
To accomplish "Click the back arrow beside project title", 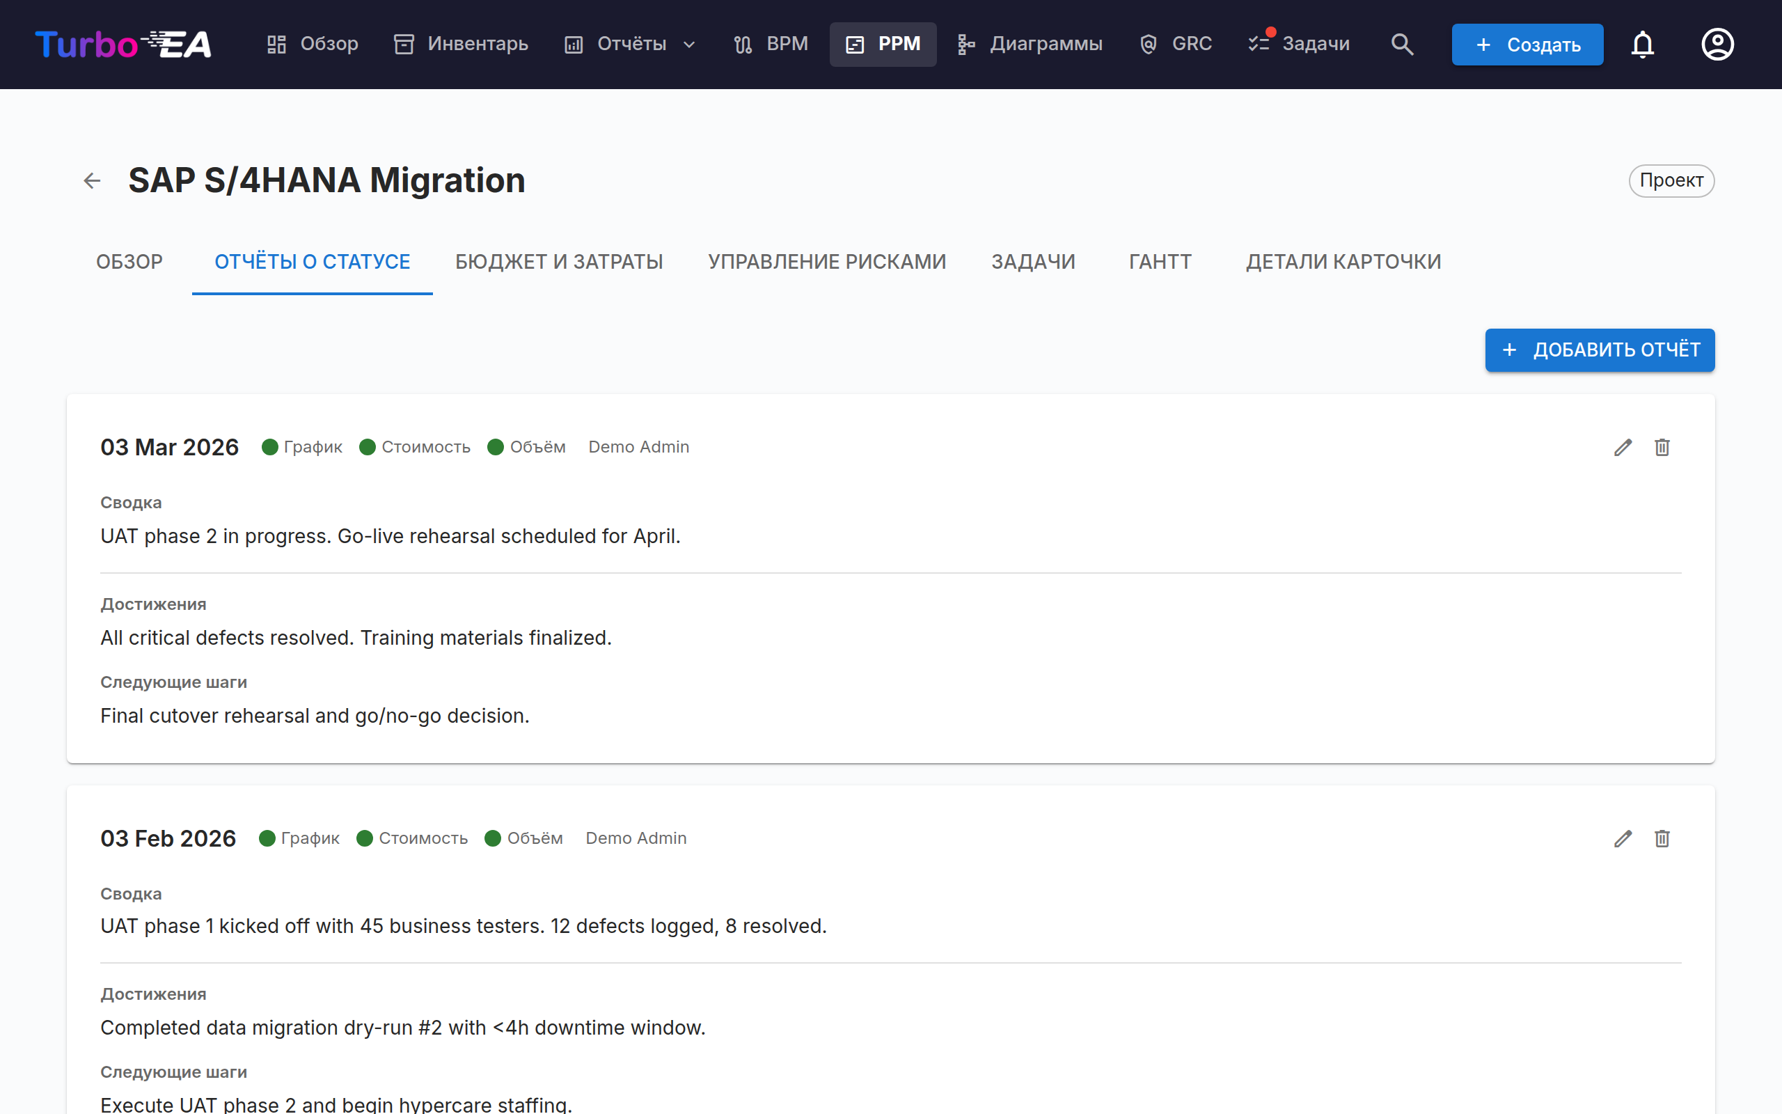I will [92, 180].
